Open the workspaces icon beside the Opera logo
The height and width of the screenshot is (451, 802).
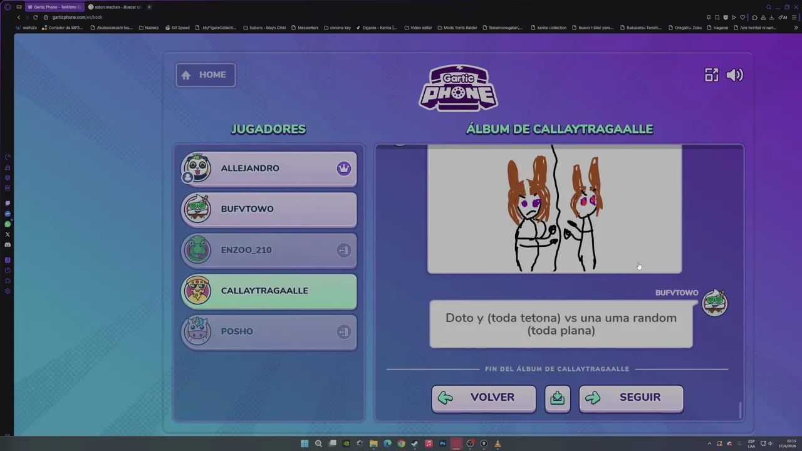(x=19, y=7)
